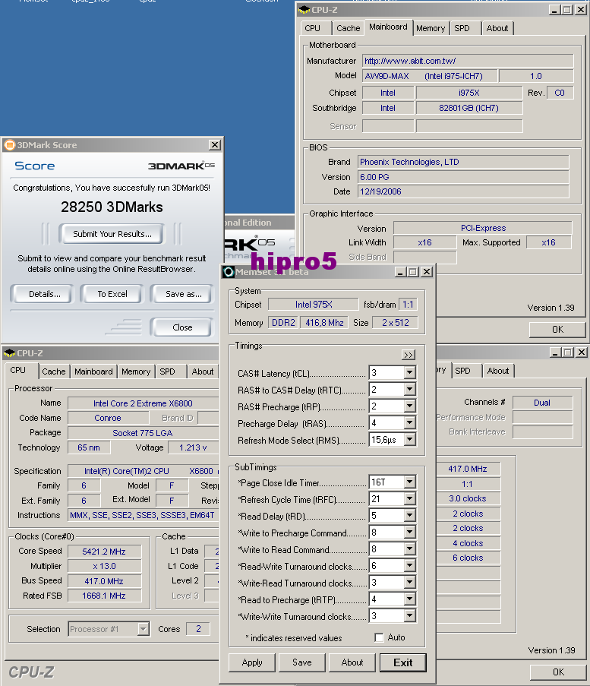Click the Multiplier x 13.0 value
Image resolution: width=590 pixels, height=686 pixels.
click(104, 566)
